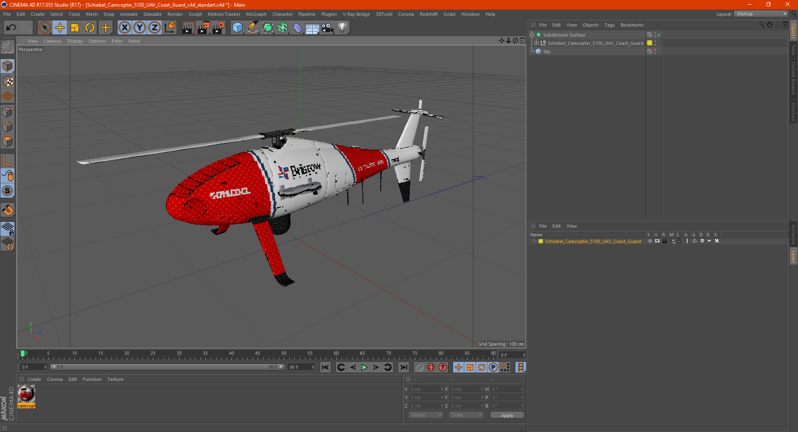798x432 pixels.
Task: Add a Subdivision Surface generator
Action: coord(268,28)
